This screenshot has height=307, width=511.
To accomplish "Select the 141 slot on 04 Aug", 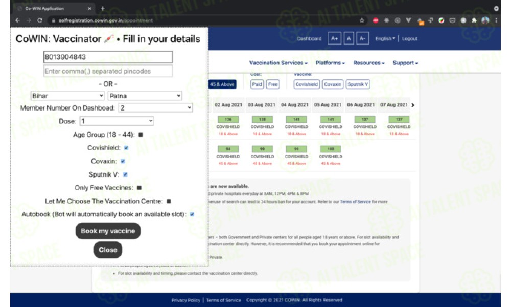I will [x=296, y=119].
